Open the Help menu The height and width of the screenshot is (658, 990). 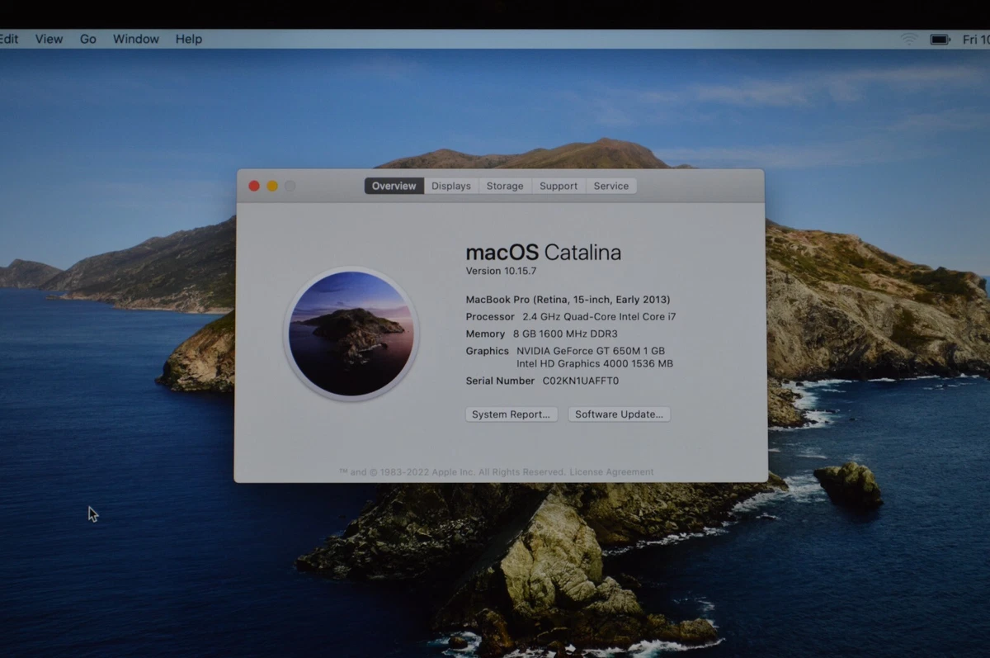(x=189, y=39)
